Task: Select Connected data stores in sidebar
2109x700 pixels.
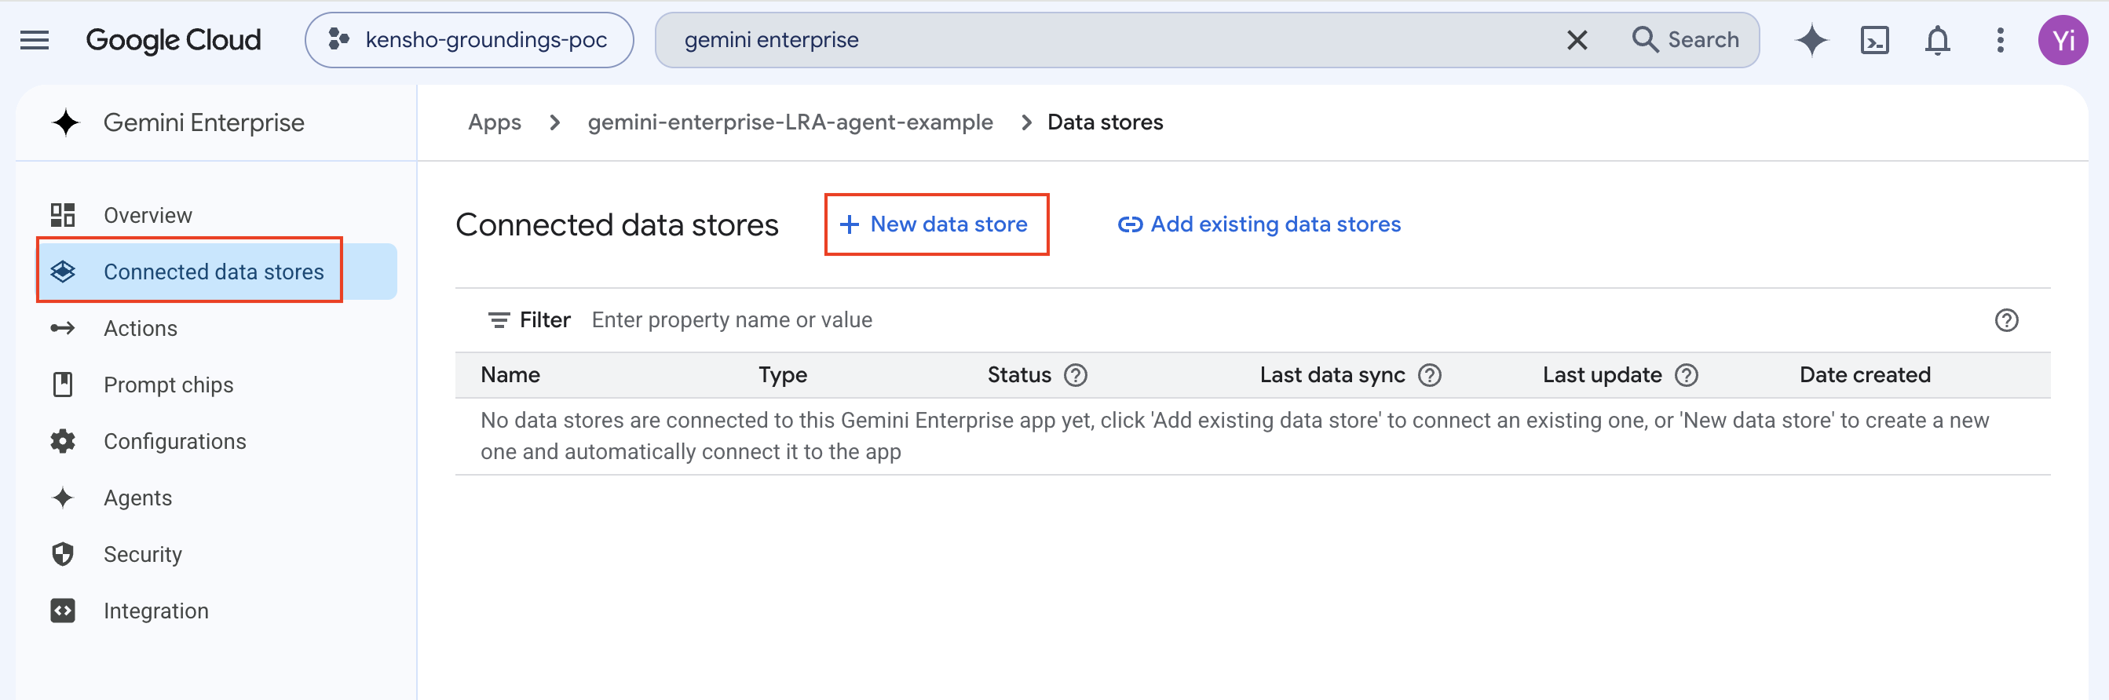Action: [214, 272]
